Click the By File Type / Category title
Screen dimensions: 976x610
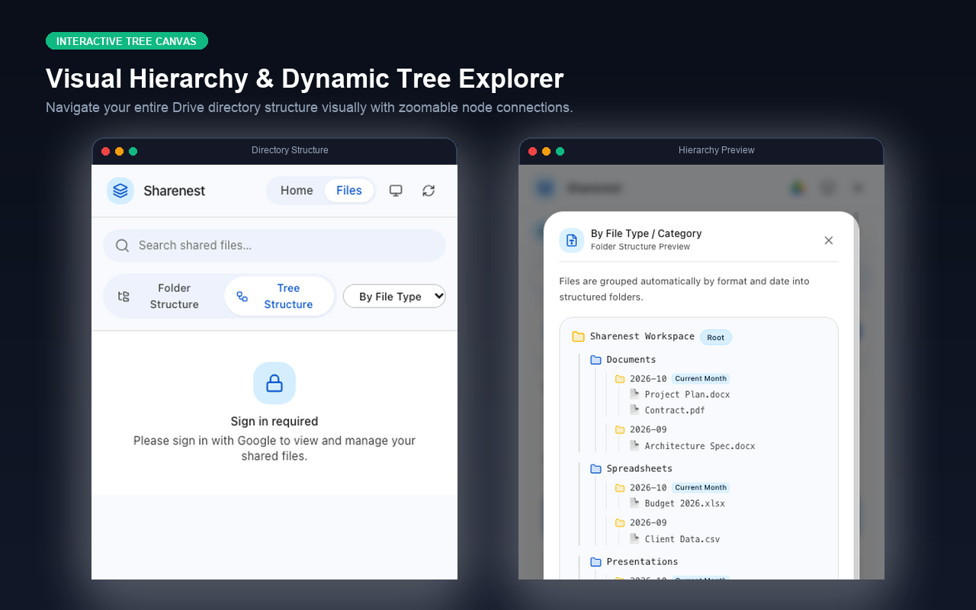[646, 233]
